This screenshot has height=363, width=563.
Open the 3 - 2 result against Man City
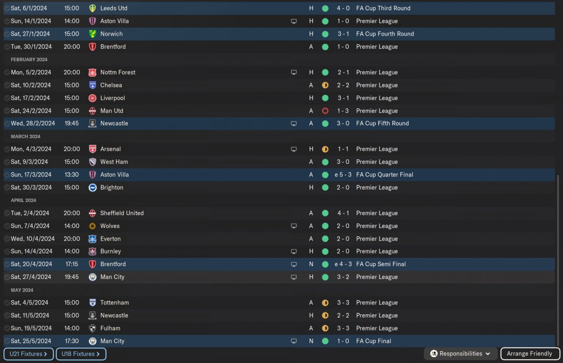(x=343, y=277)
